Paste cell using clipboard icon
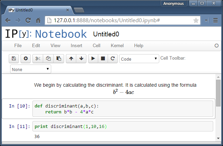This screenshot has width=223, height=146. coord(59,59)
